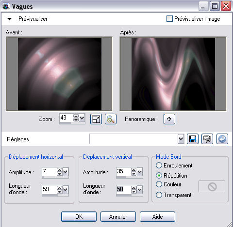Enable the Prévisualiser l'image checkbox
The height and width of the screenshot is (227, 233).
pos(169,19)
